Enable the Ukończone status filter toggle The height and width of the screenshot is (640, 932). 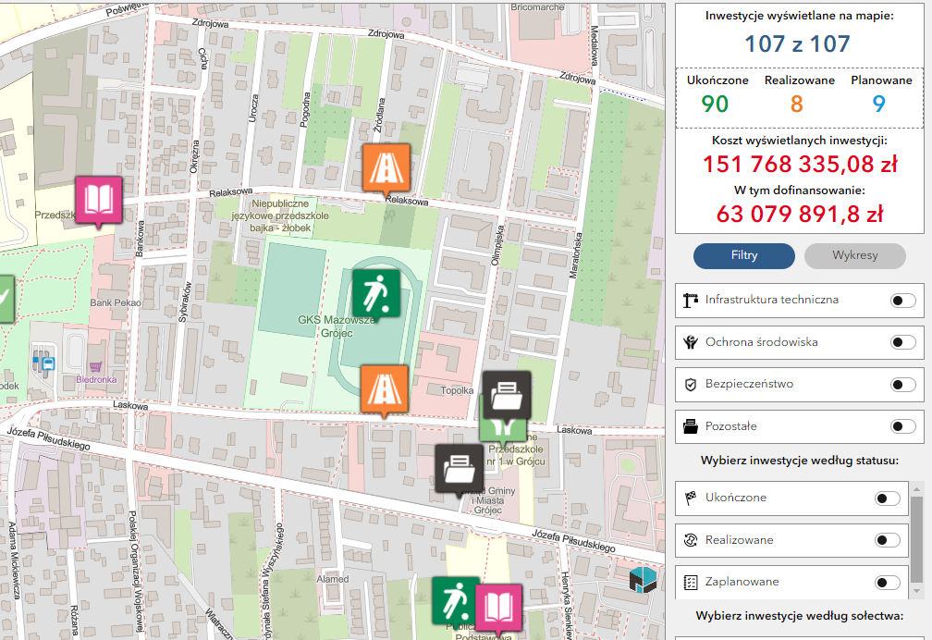[888, 498]
